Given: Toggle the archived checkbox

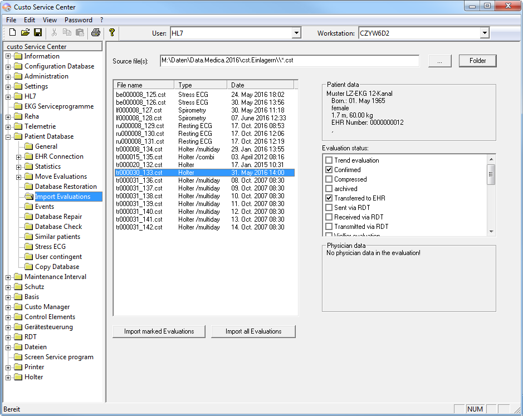Looking at the screenshot, I should point(329,188).
